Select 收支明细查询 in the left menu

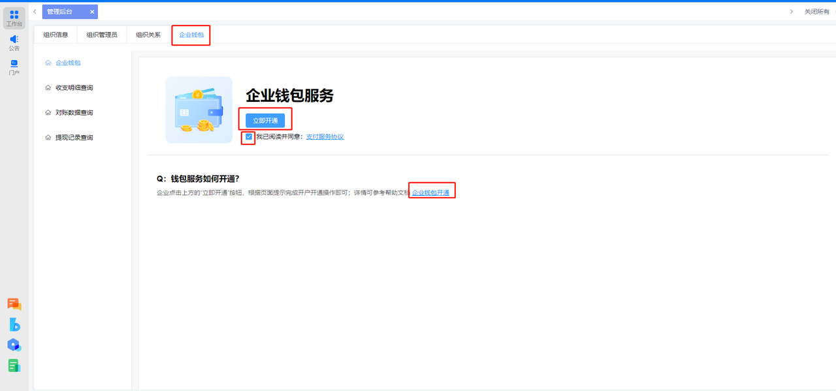pos(78,87)
